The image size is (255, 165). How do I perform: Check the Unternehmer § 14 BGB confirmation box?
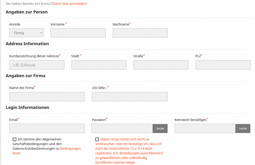pos(97,139)
